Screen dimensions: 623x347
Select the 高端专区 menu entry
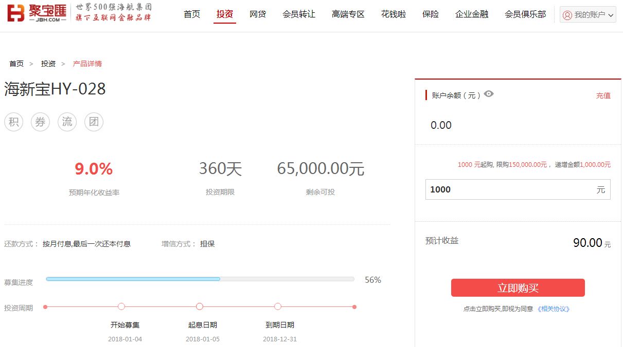tap(348, 14)
